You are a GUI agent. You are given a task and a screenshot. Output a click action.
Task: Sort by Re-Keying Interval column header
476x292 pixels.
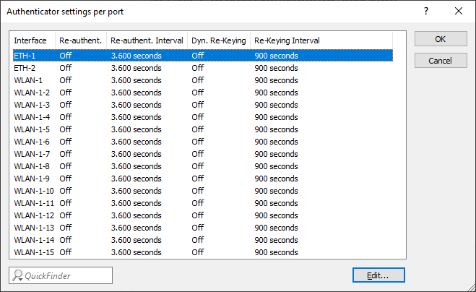[x=287, y=41]
